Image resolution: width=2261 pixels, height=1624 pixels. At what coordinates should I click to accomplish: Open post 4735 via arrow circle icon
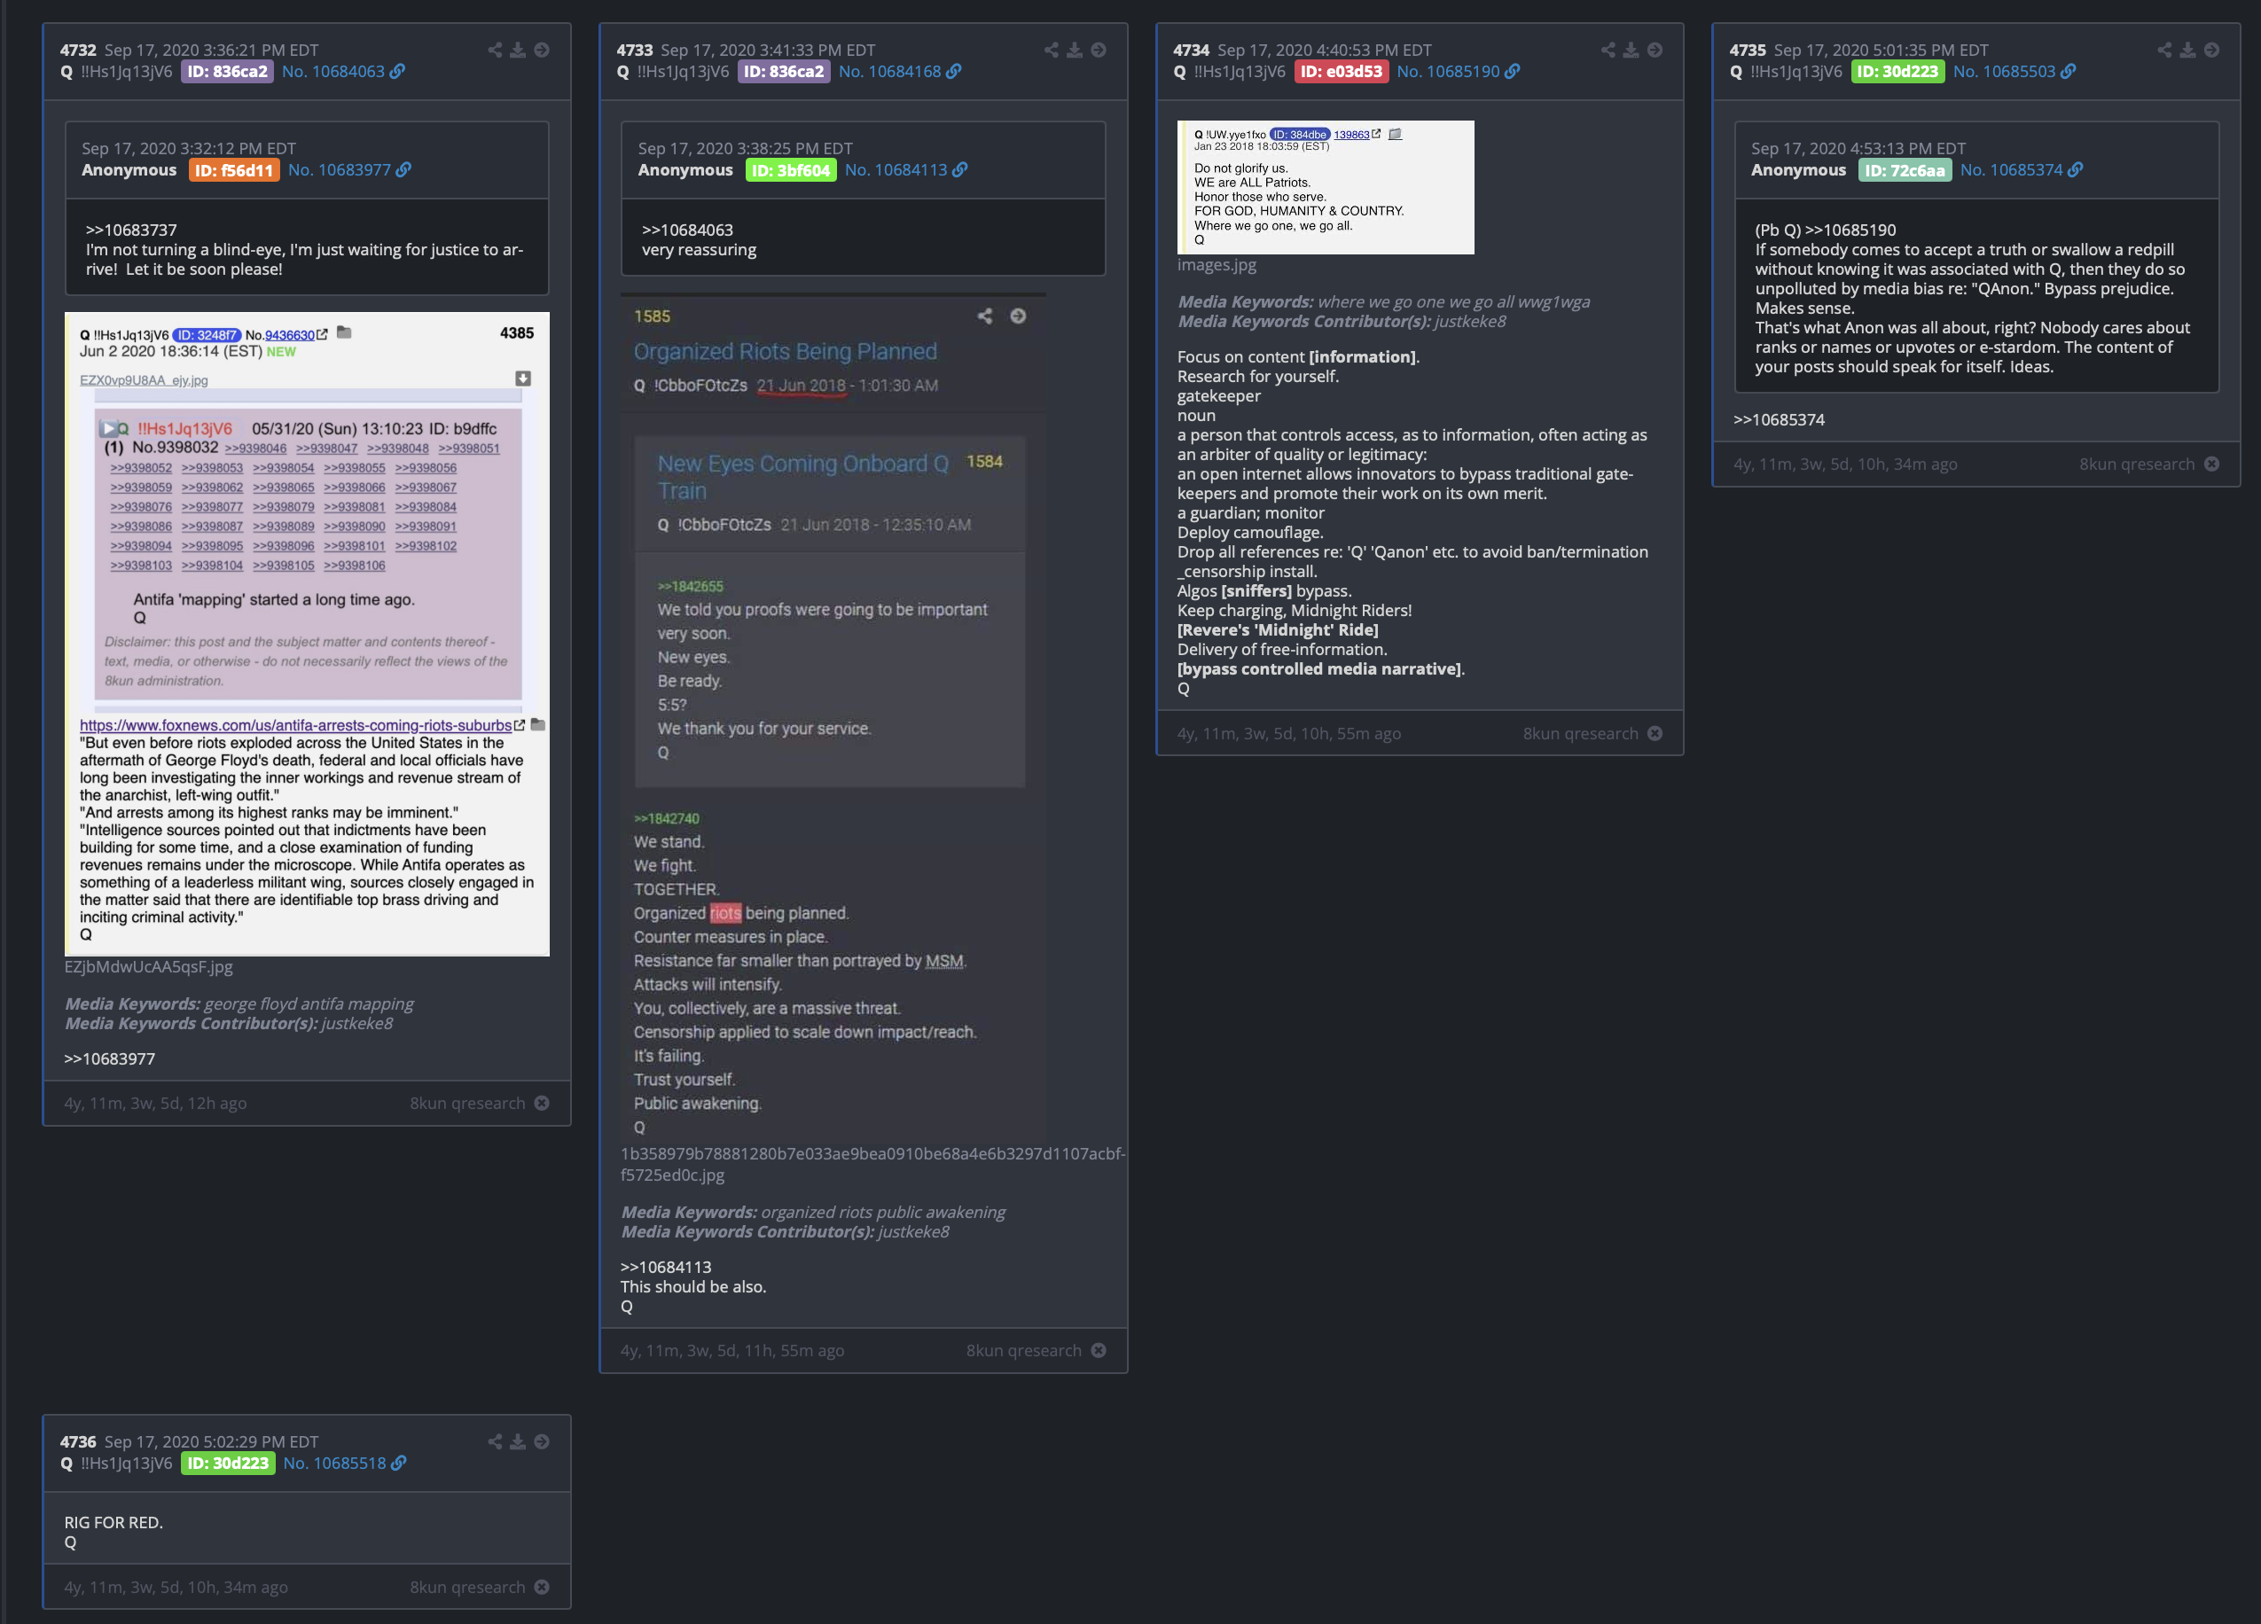click(x=2211, y=50)
